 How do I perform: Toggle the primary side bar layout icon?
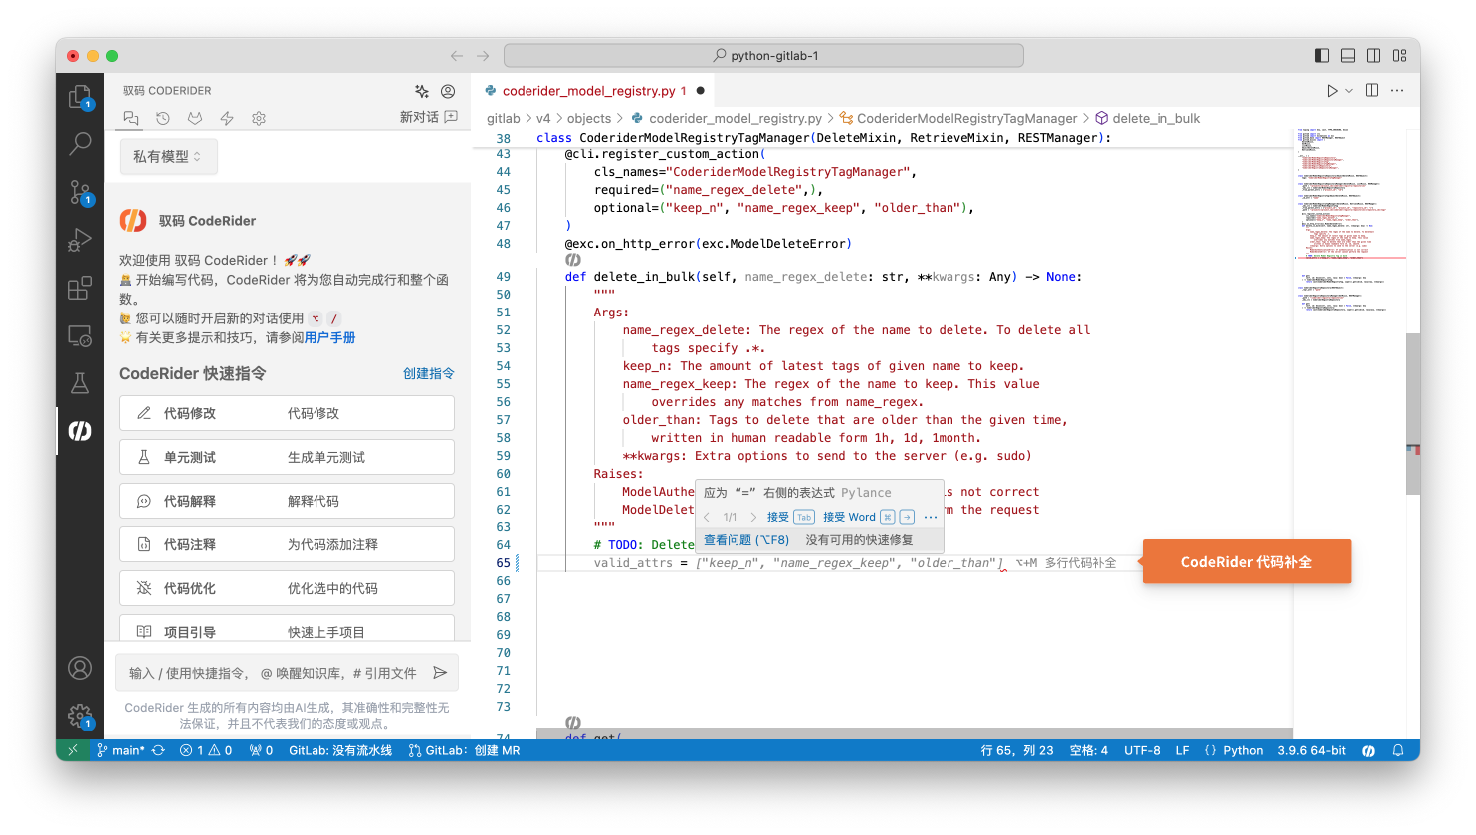tap(1322, 56)
